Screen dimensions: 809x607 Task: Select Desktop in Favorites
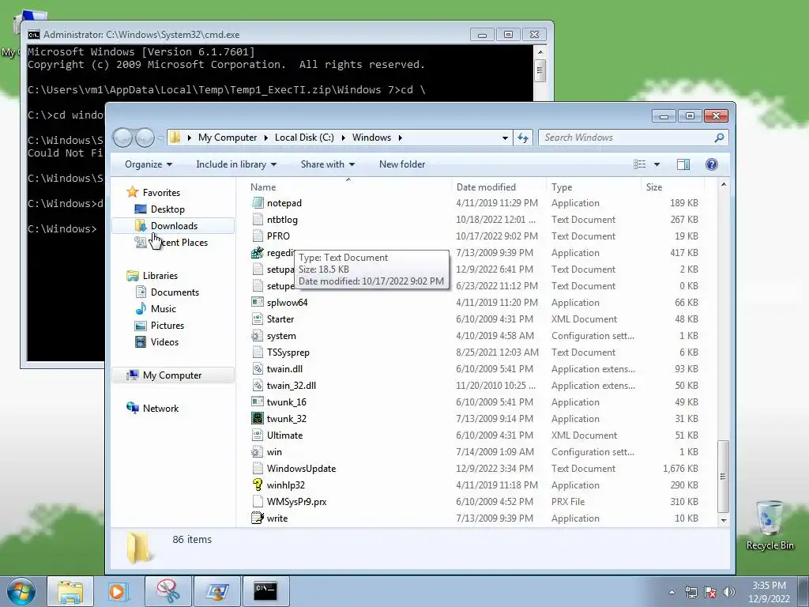pyautogui.click(x=167, y=209)
